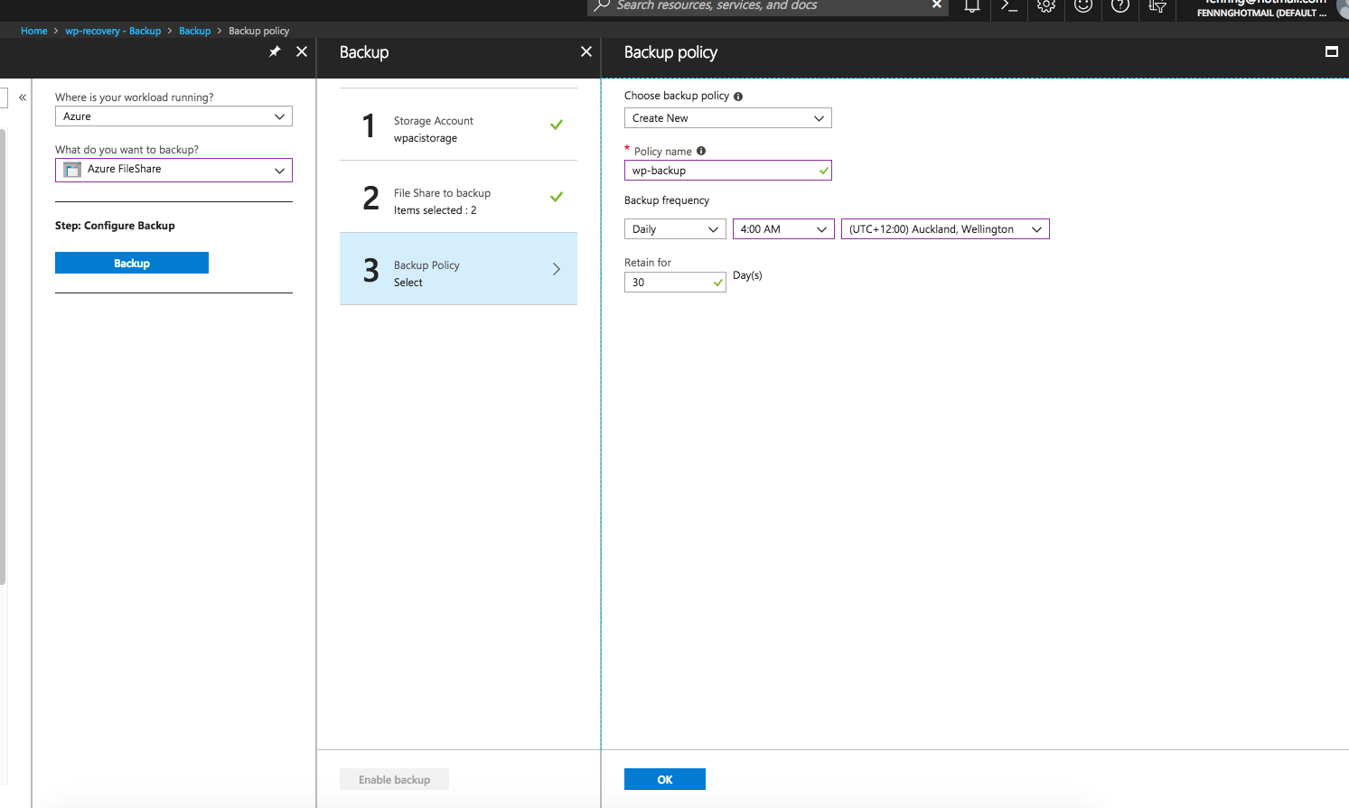Click the 'wpacistorage' text

pyautogui.click(x=426, y=138)
